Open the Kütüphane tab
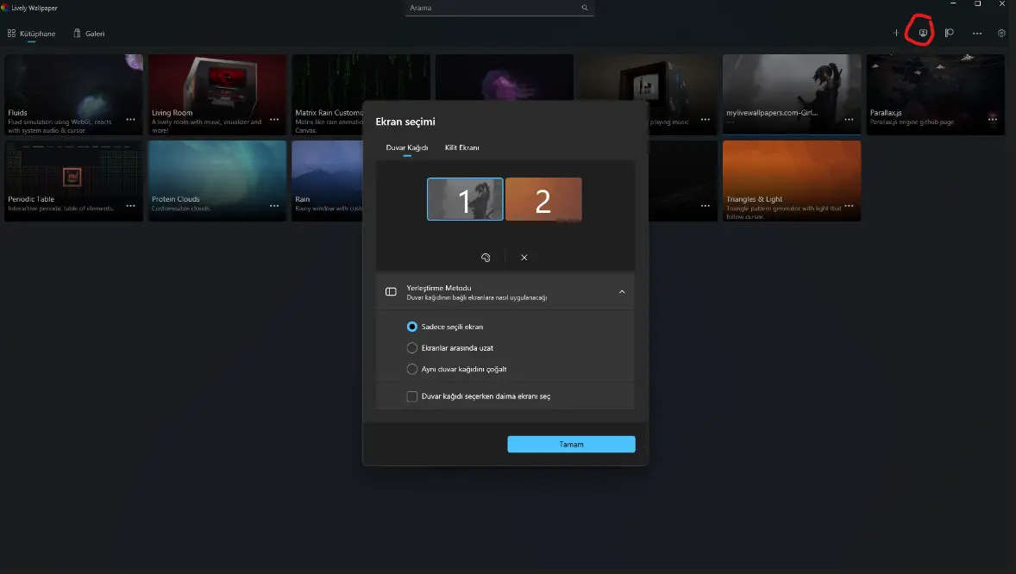 coord(31,34)
